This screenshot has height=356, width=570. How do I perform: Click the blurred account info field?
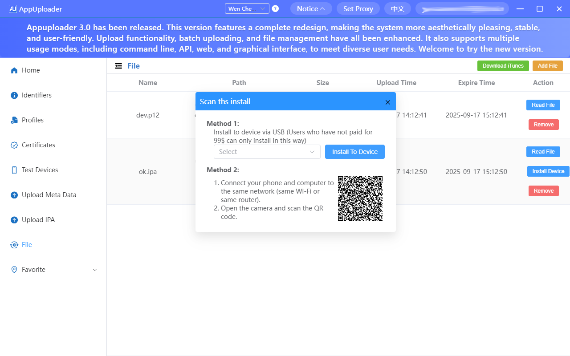click(x=462, y=8)
